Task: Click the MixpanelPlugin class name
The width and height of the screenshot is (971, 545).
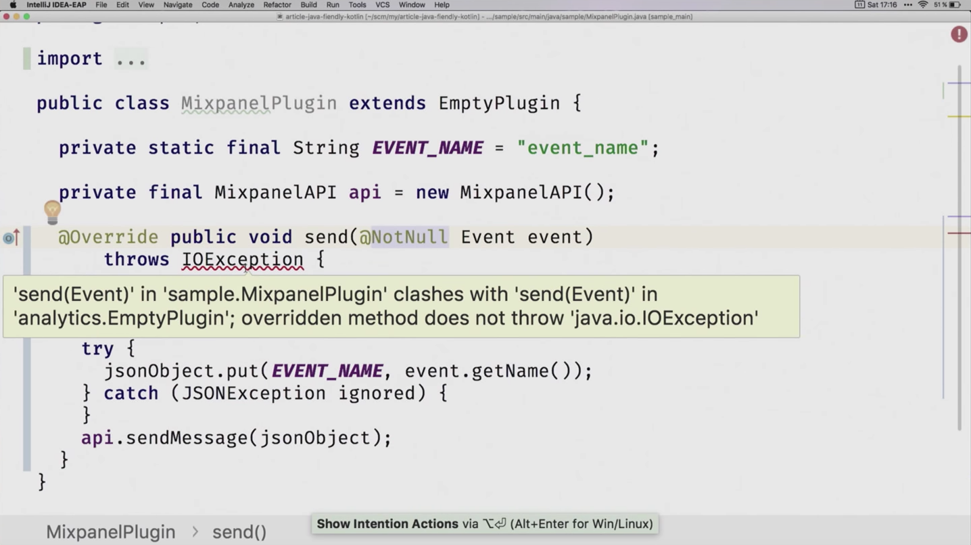Action: 259,103
